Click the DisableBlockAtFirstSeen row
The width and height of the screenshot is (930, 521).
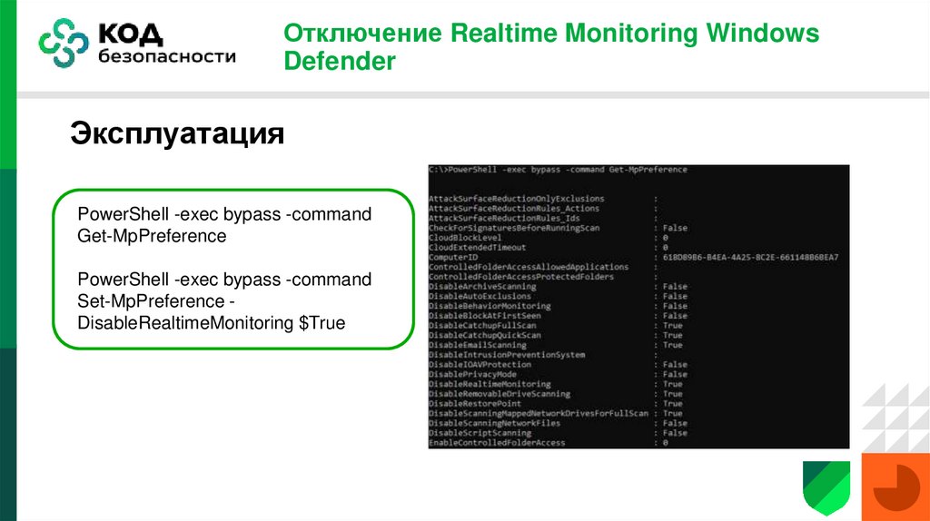point(559,316)
